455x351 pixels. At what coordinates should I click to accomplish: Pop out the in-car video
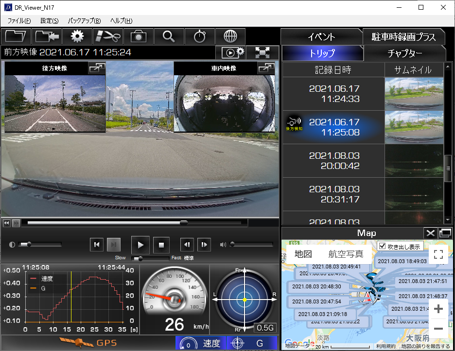[266, 68]
